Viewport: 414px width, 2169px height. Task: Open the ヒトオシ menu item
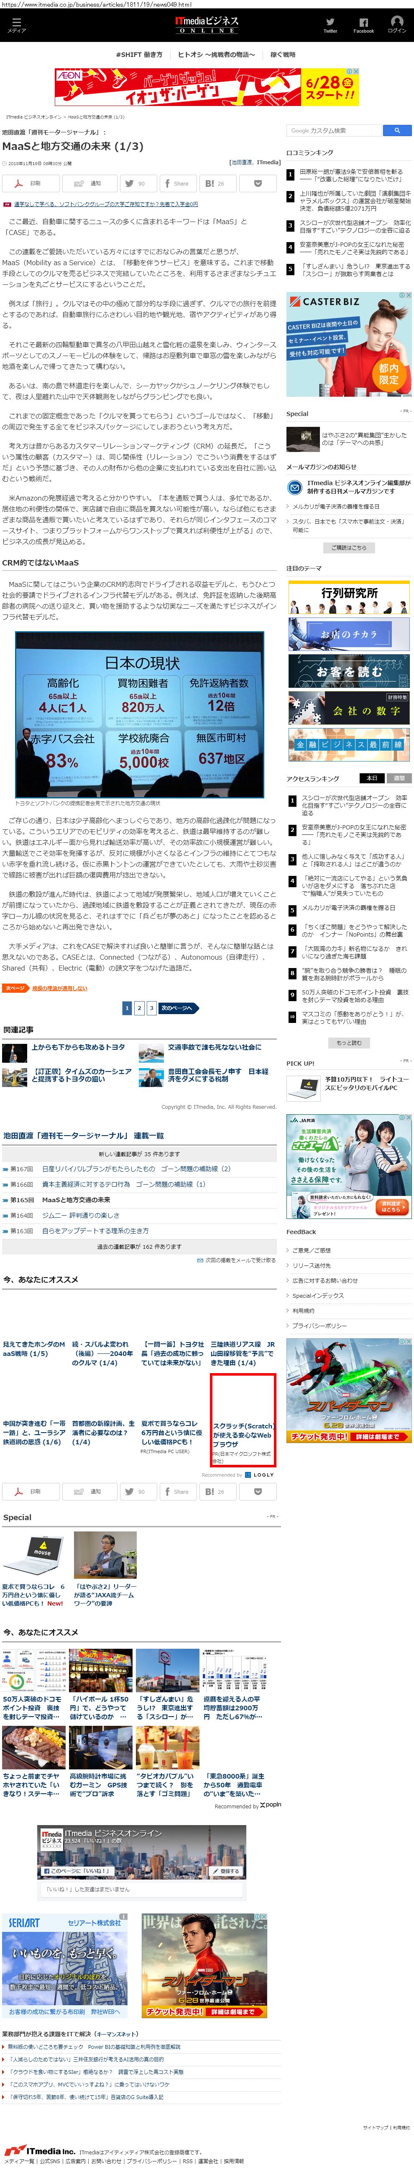(x=216, y=55)
